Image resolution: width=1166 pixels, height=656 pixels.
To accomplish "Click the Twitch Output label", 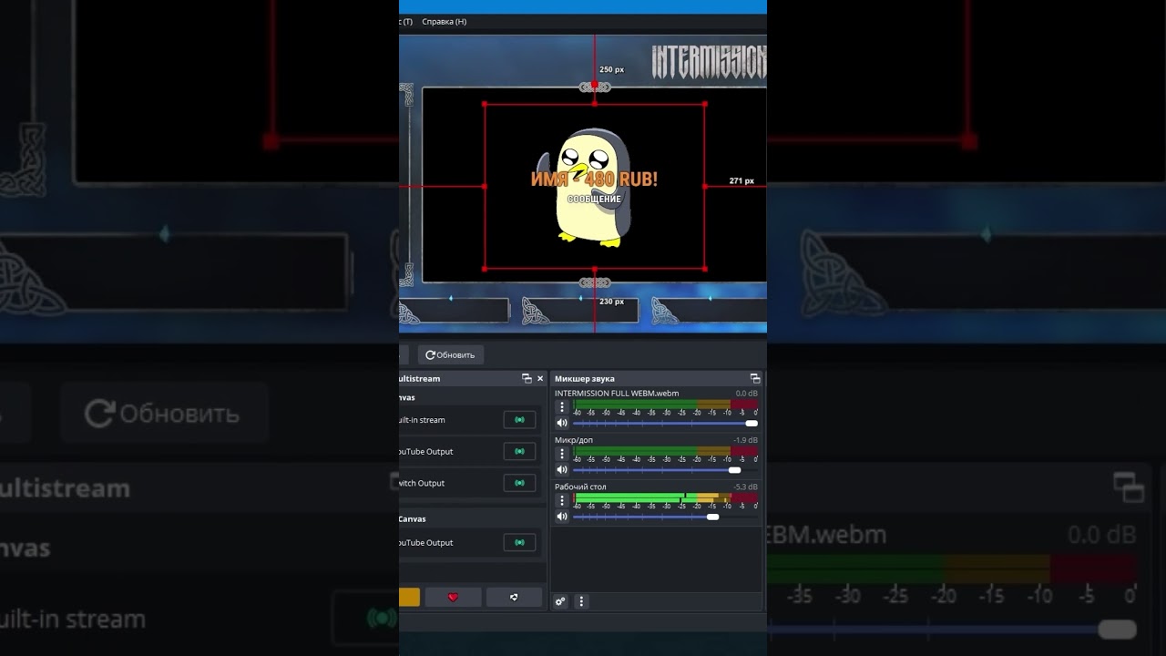I will [422, 483].
